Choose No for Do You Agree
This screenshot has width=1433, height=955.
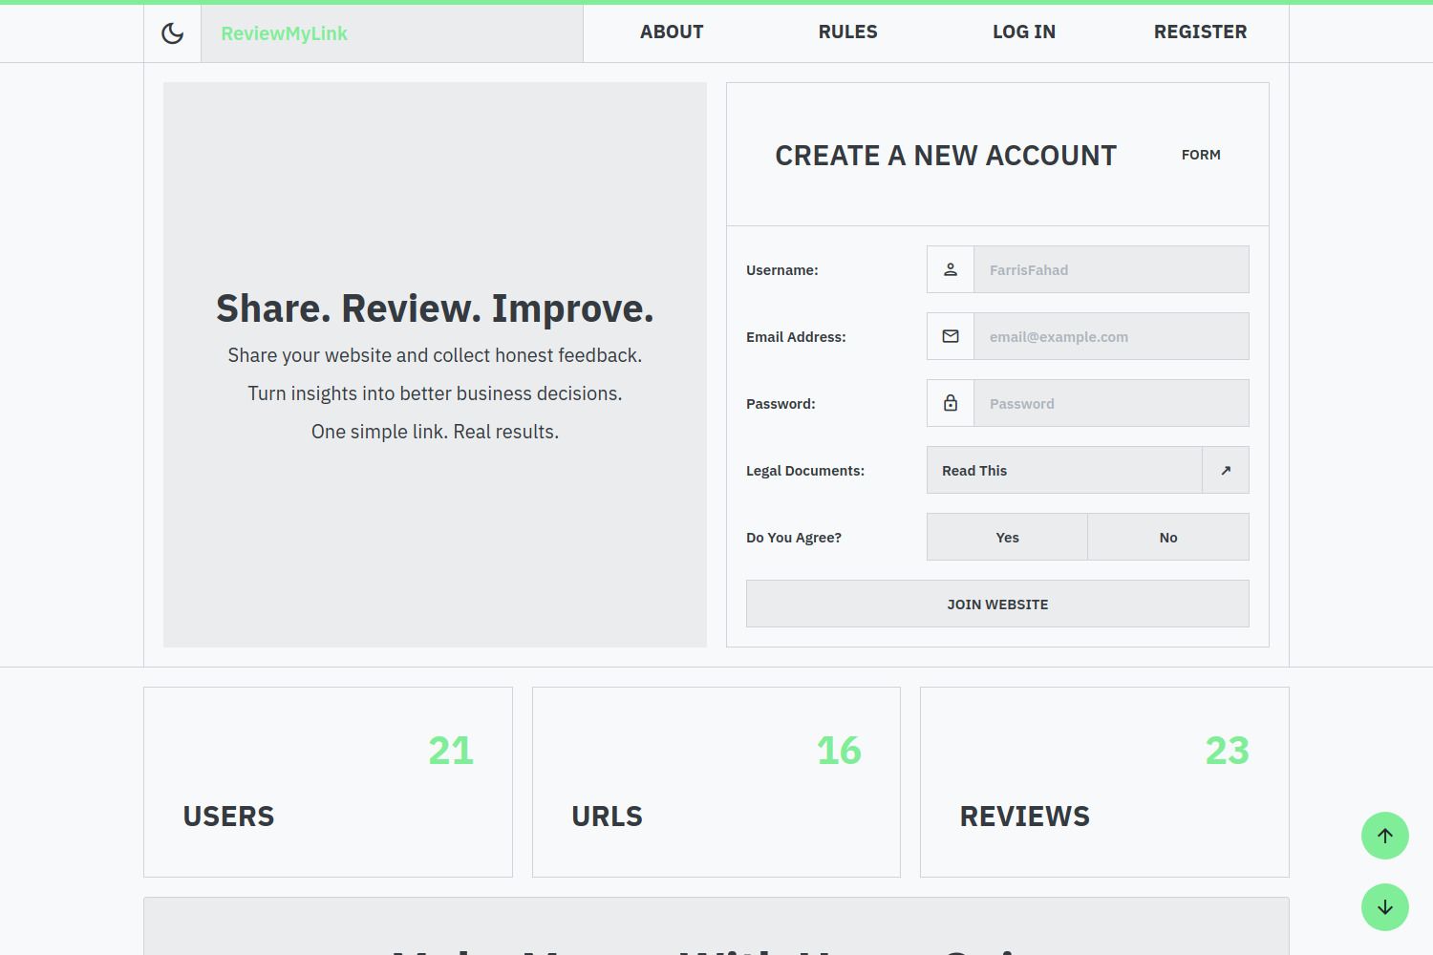click(1168, 537)
